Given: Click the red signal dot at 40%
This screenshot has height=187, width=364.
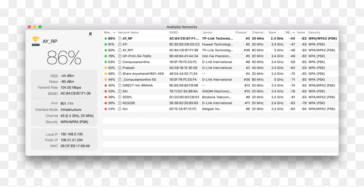Looking at the screenshot, I should (106, 85).
